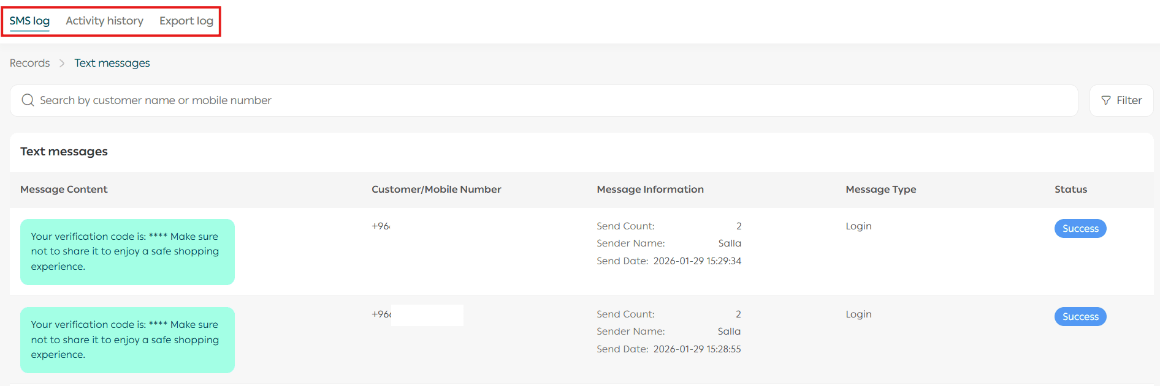Click the Message Type column header
The width and height of the screenshot is (1160, 386).
tap(880, 190)
